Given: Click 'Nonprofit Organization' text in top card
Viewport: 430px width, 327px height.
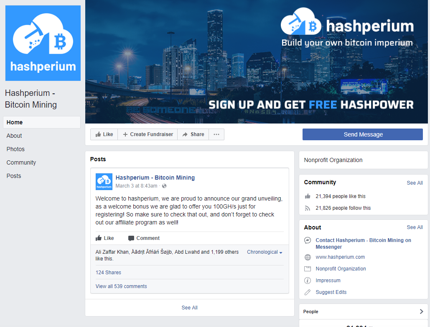Looking at the screenshot, I should [333, 160].
